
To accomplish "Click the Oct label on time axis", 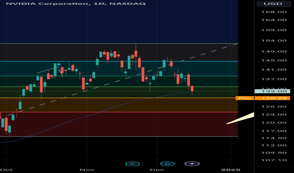I will (7, 170).
